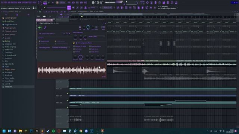Click the plus button on the PLAYA PIMP pattern tab
The width and height of the screenshot is (239, 134).
point(52,20)
